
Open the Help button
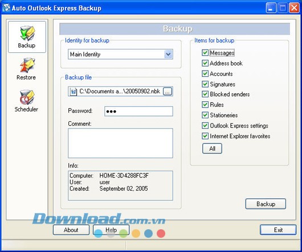point(111,230)
